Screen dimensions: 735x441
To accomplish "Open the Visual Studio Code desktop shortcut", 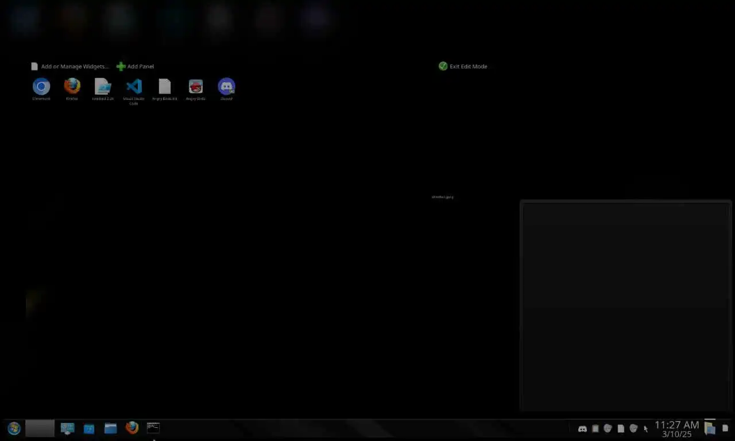I will coord(134,87).
